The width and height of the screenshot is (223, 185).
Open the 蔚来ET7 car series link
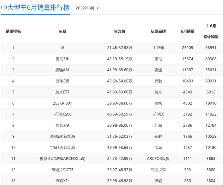click(63, 92)
